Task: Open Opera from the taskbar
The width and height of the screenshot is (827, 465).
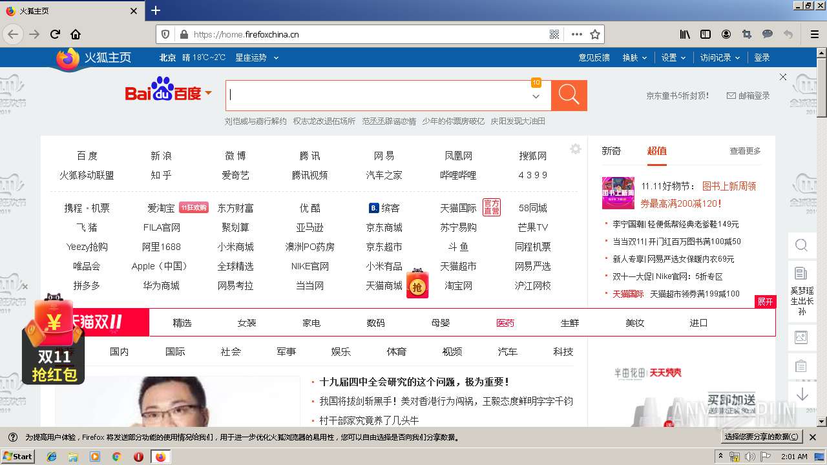Action: pyautogui.click(x=138, y=457)
